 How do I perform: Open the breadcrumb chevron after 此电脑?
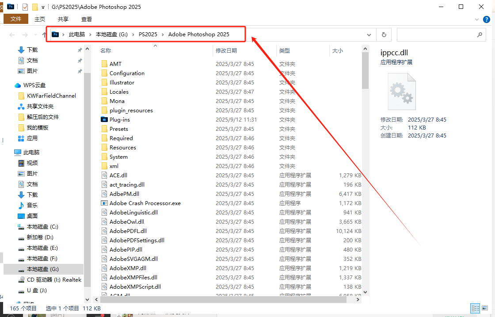point(90,34)
